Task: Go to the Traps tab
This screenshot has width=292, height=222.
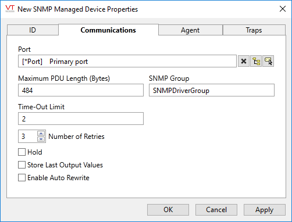Action: tap(254, 30)
